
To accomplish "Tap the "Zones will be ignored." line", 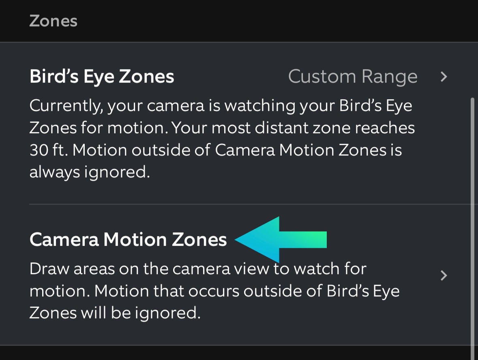I will (115, 313).
